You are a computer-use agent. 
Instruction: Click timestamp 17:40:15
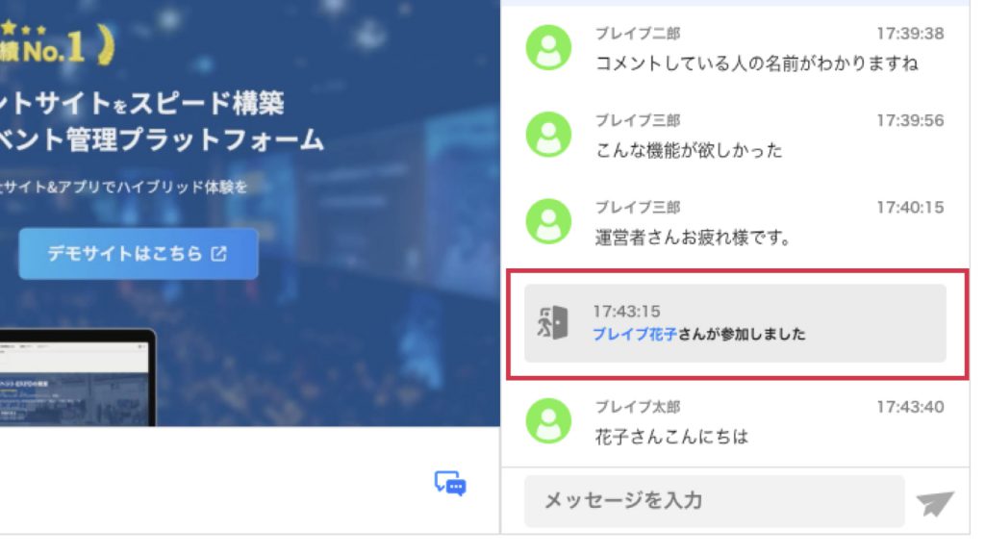click(x=910, y=208)
